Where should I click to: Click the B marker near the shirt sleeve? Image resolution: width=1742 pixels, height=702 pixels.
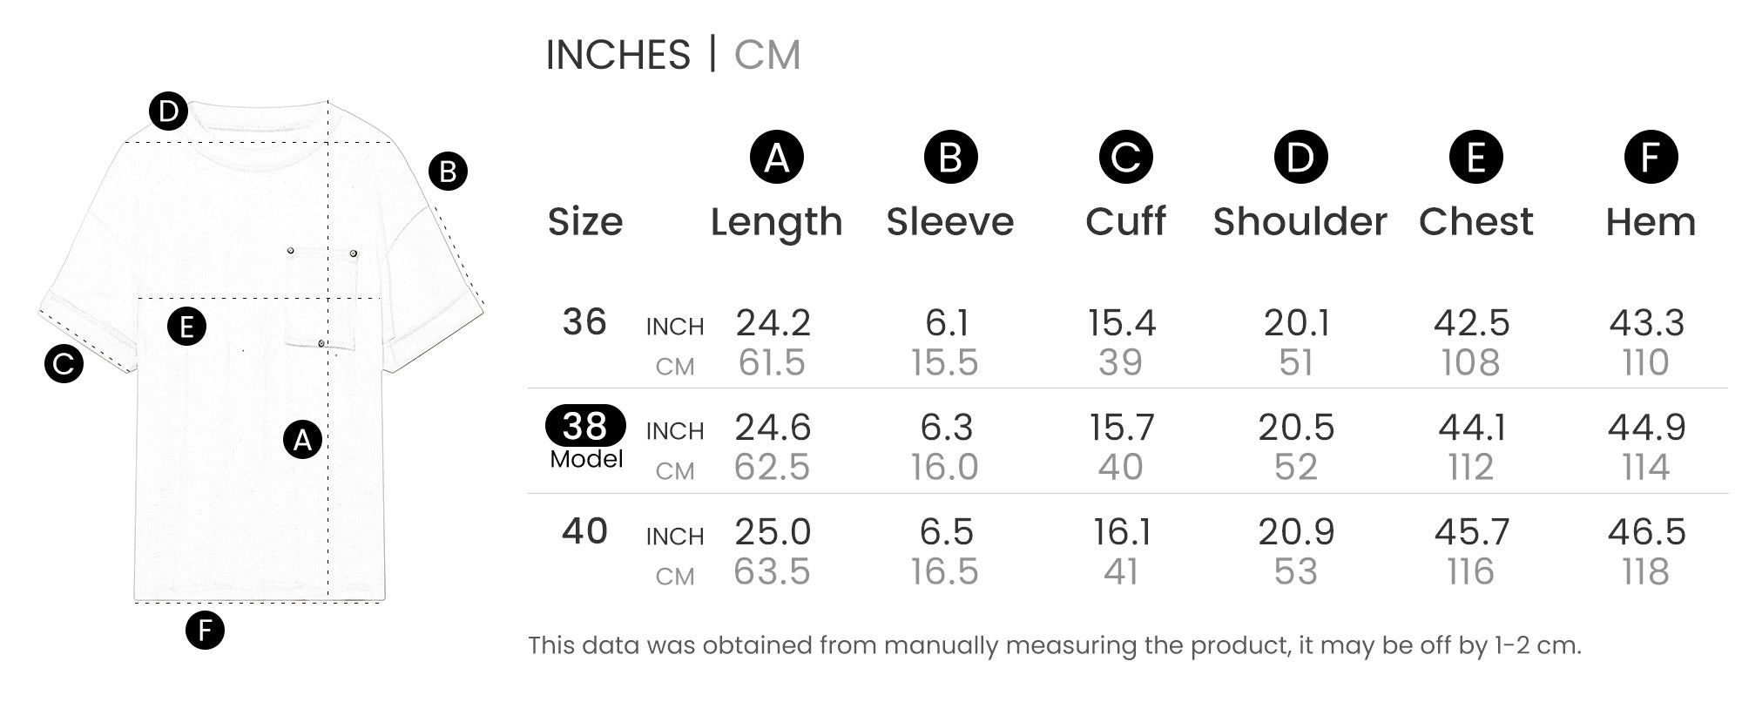point(448,172)
